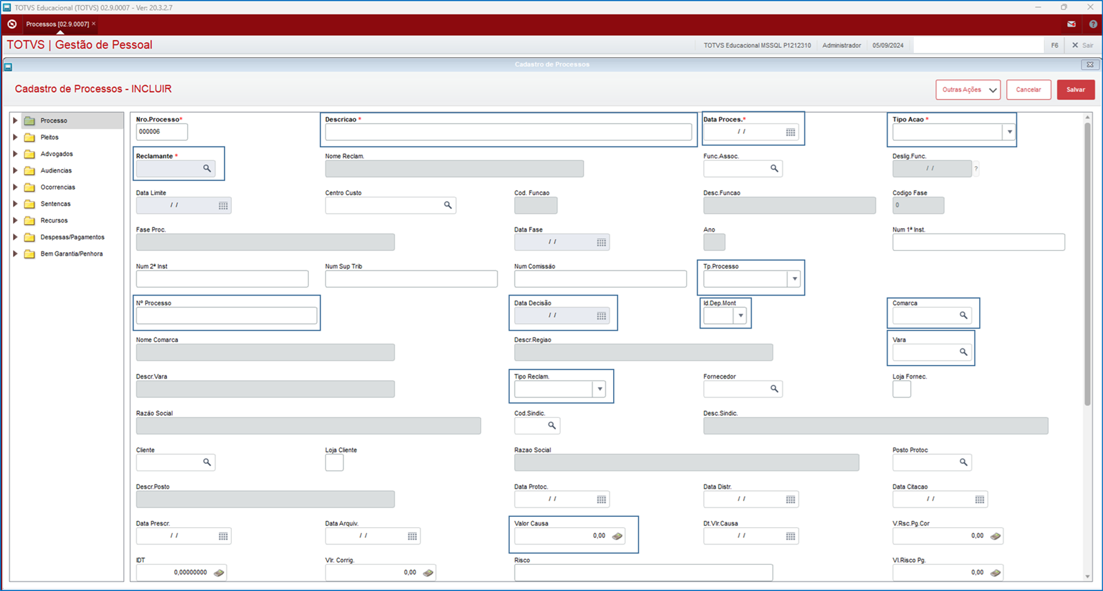Open the Tipo Acao dropdown
This screenshot has height=591, width=1103.
(x=1009, y=132)
